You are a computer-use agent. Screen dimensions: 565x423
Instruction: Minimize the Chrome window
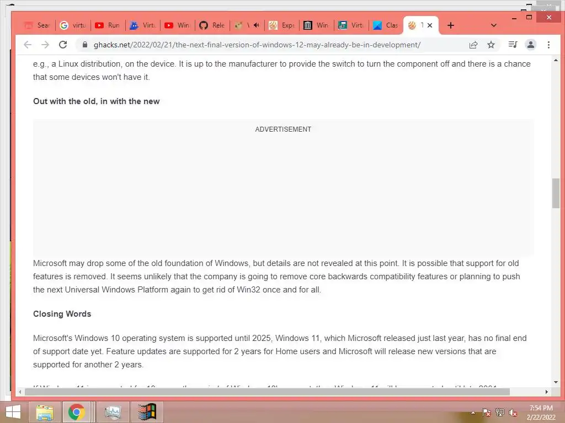click(514, 18)
